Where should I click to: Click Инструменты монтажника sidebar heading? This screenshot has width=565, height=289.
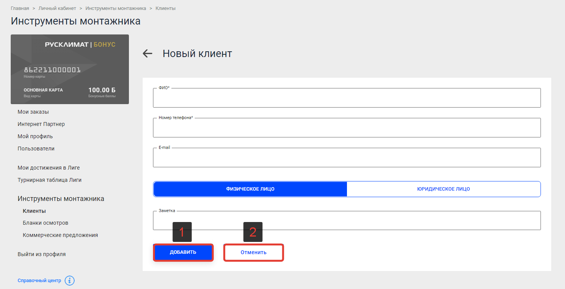(x=61, y=199)
